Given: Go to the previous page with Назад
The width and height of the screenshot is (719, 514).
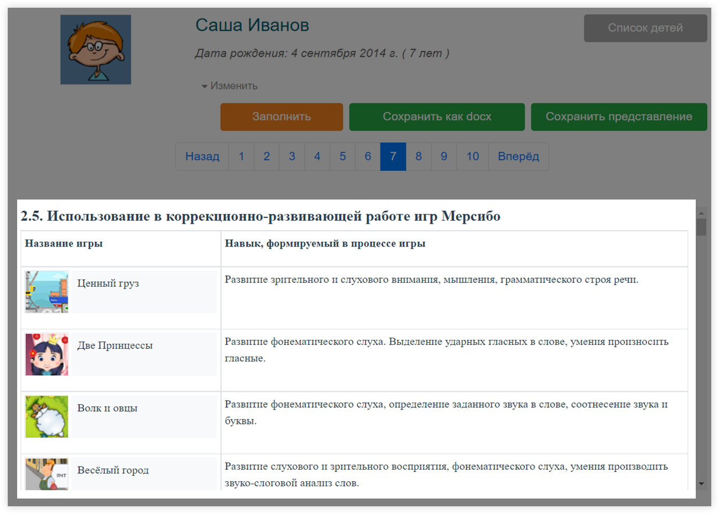Looking at the screenshot, I should [x=202, y=156].
